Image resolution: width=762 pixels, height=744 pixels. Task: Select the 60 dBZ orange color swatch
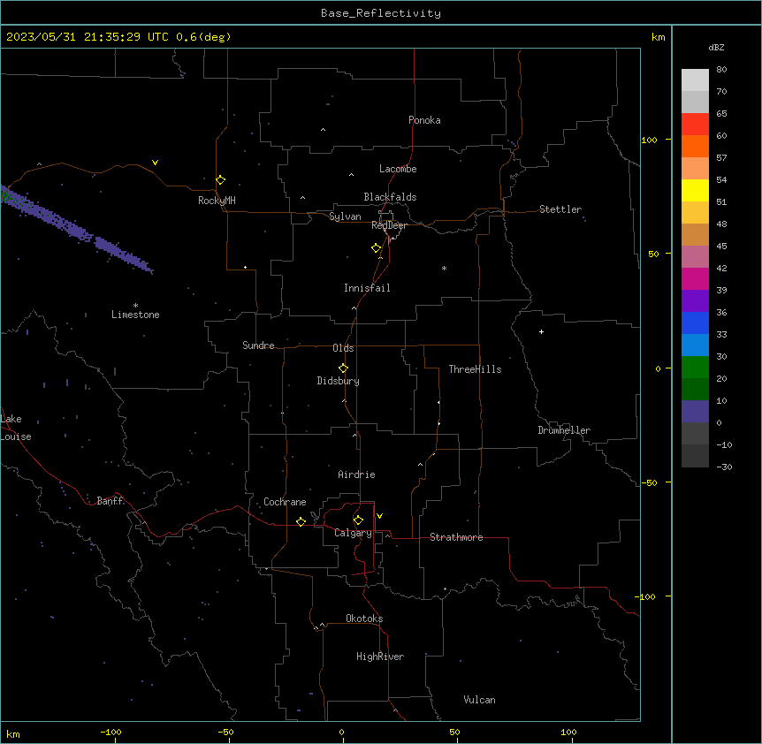[x=695, y=146]
